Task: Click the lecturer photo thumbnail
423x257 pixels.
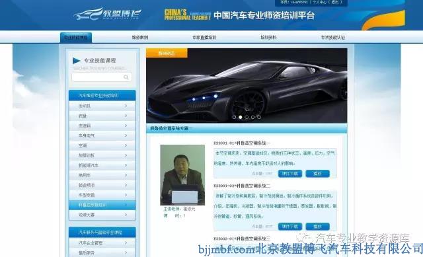Action: pyautogui.click(x=182, y=175)
